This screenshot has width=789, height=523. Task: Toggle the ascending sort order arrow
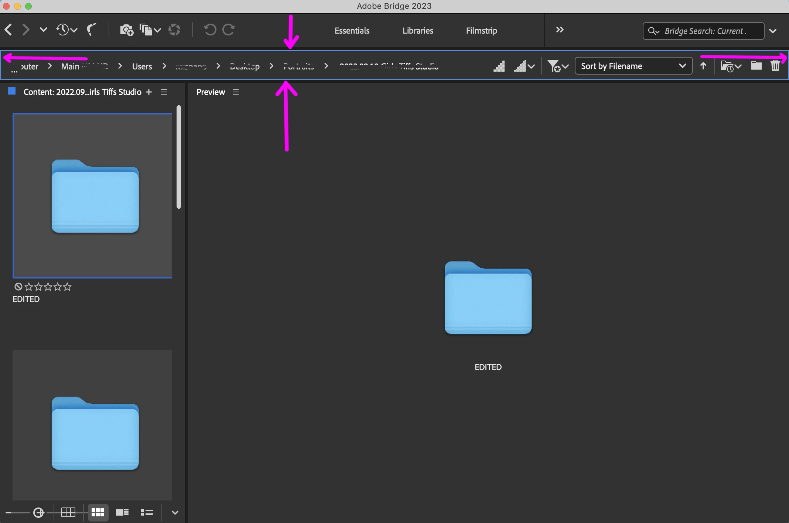[x=703, y=66]
